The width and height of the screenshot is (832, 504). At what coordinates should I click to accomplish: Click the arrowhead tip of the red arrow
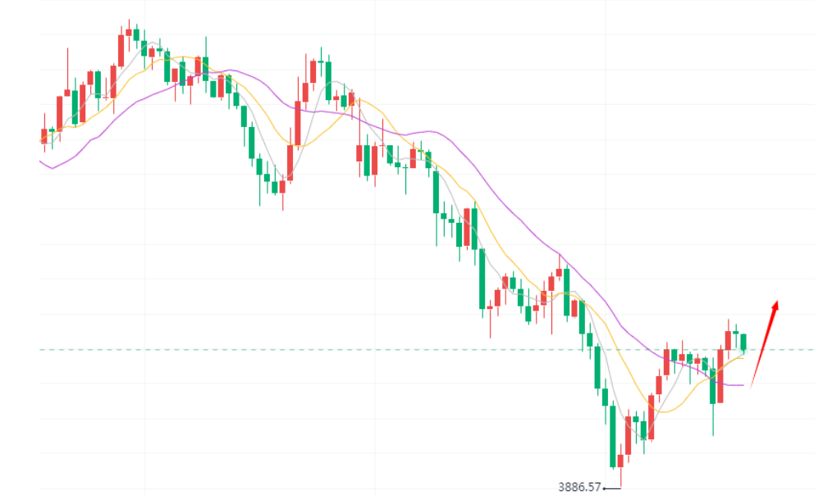776,303
